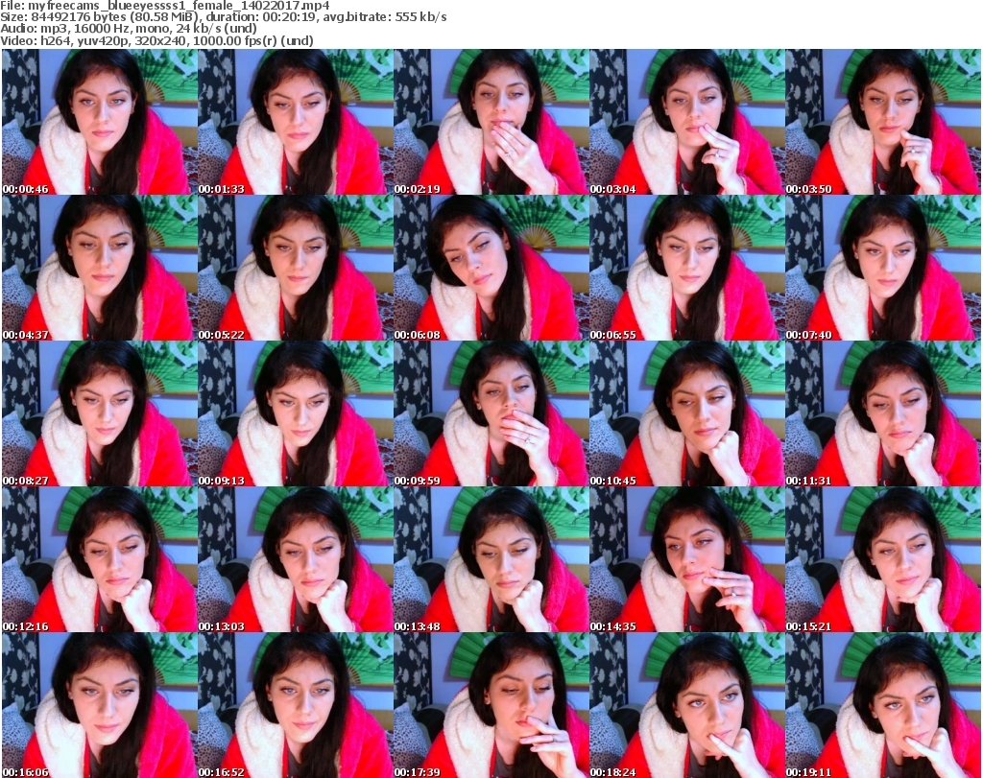Viewport: 983px width, 778px height.
Task: Select the frame at 00:06:55
Action: 687,268
